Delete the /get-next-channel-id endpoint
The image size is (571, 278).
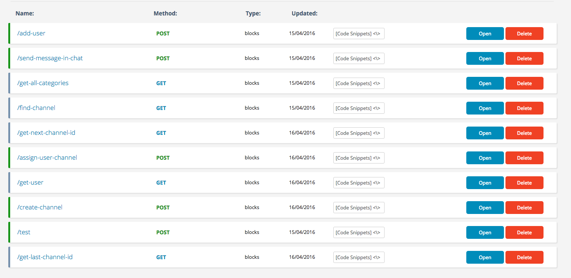coord(524,133)
